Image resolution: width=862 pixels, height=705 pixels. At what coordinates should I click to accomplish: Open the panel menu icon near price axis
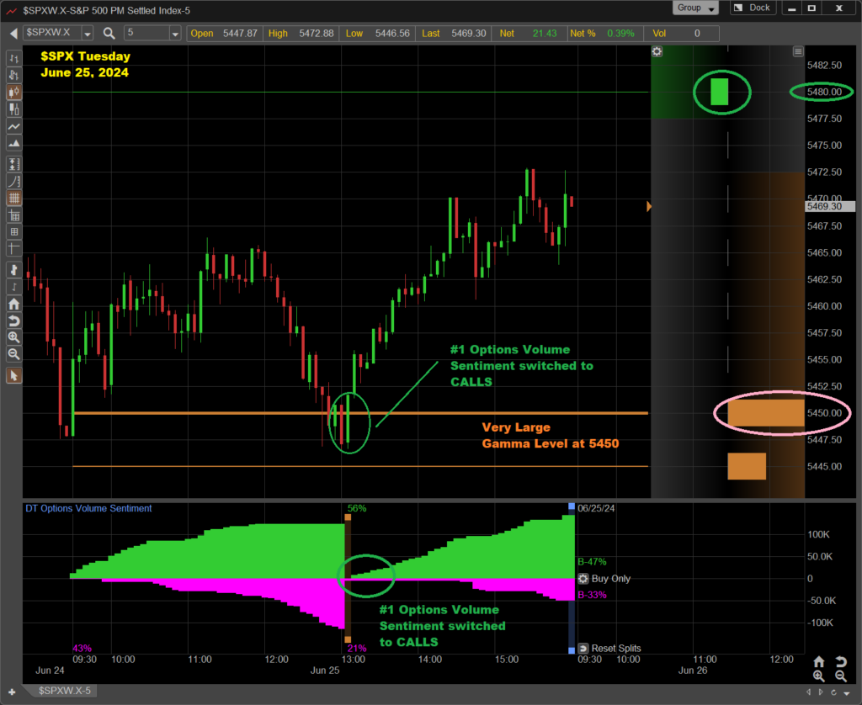(x=798, y=51)
